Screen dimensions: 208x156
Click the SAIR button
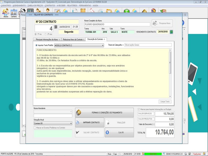click(119, 132)
